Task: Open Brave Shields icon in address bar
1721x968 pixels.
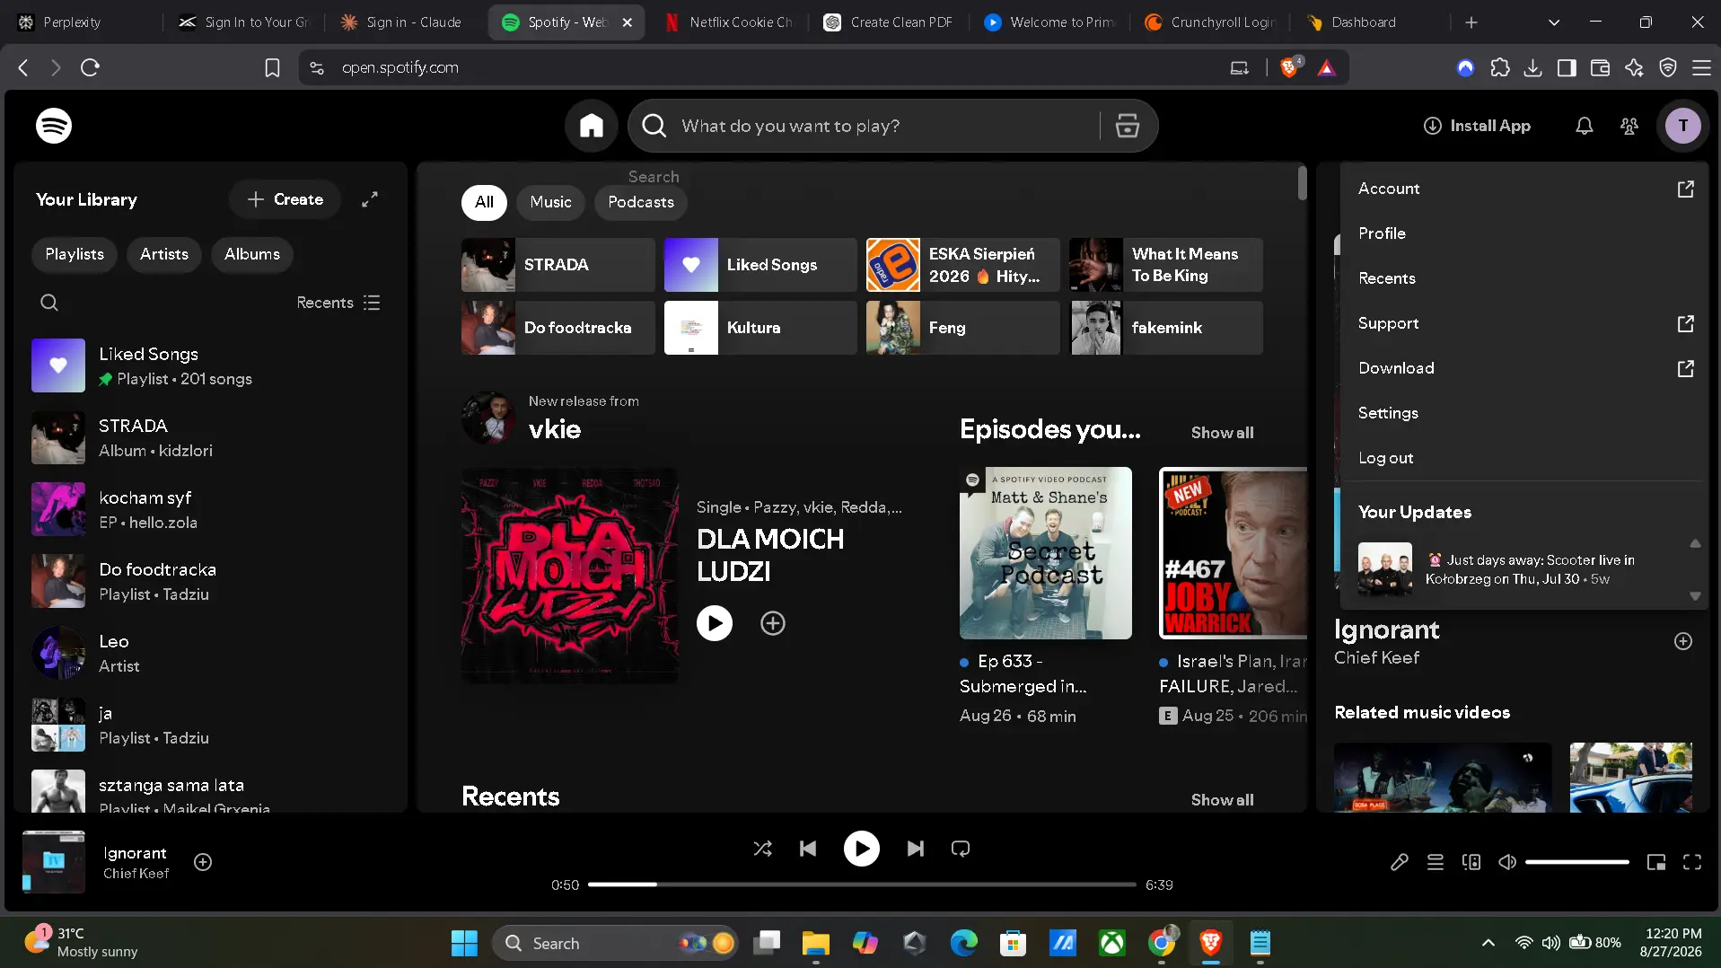Action: [1290, 67]
